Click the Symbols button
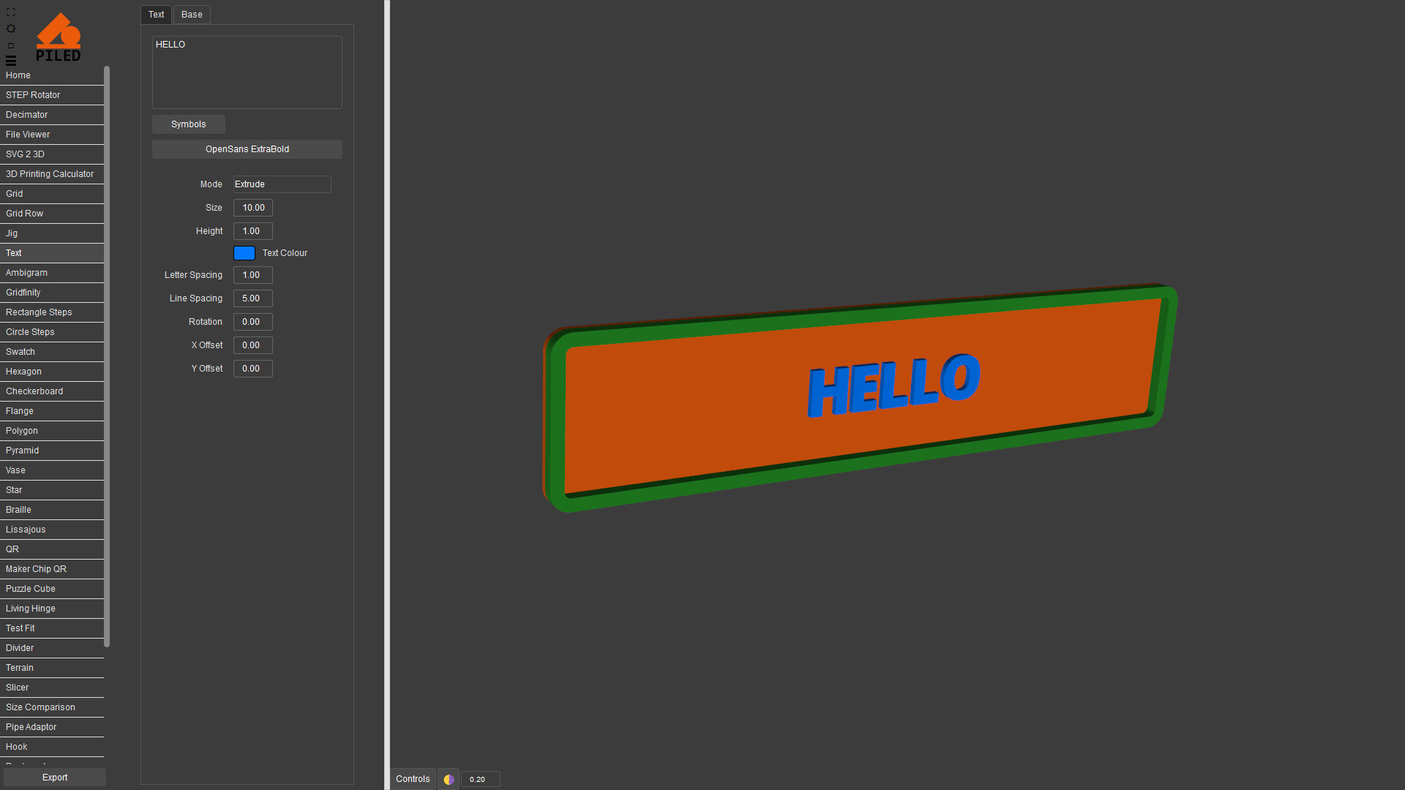This screenshot has width=1405, height=790. click(x=188, y=124)
